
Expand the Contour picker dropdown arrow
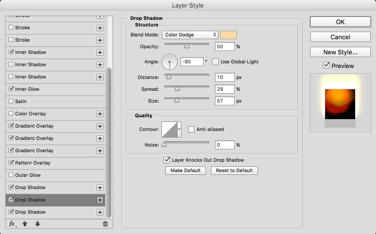(179, 129)
